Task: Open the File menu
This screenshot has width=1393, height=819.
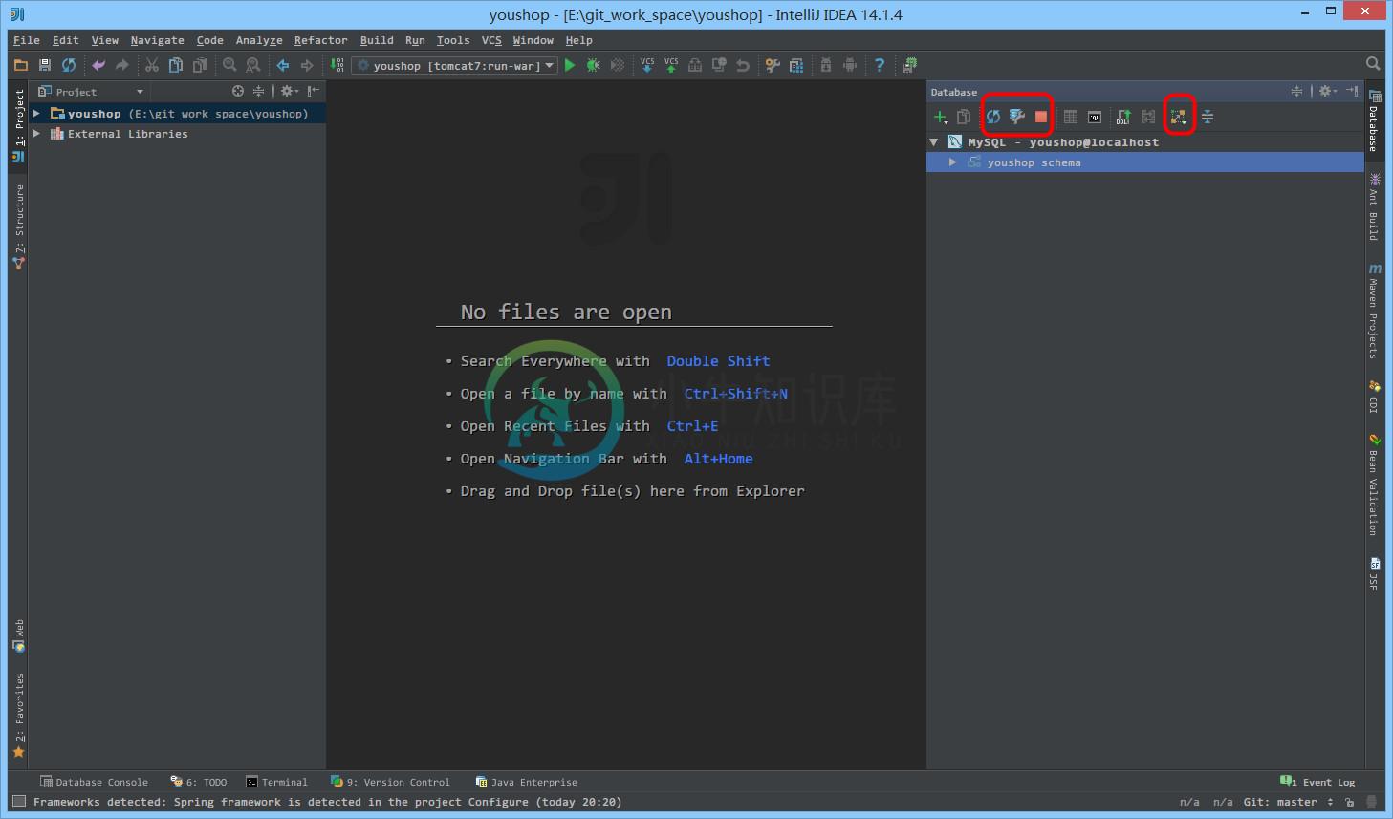Action: tap(26, 40)
